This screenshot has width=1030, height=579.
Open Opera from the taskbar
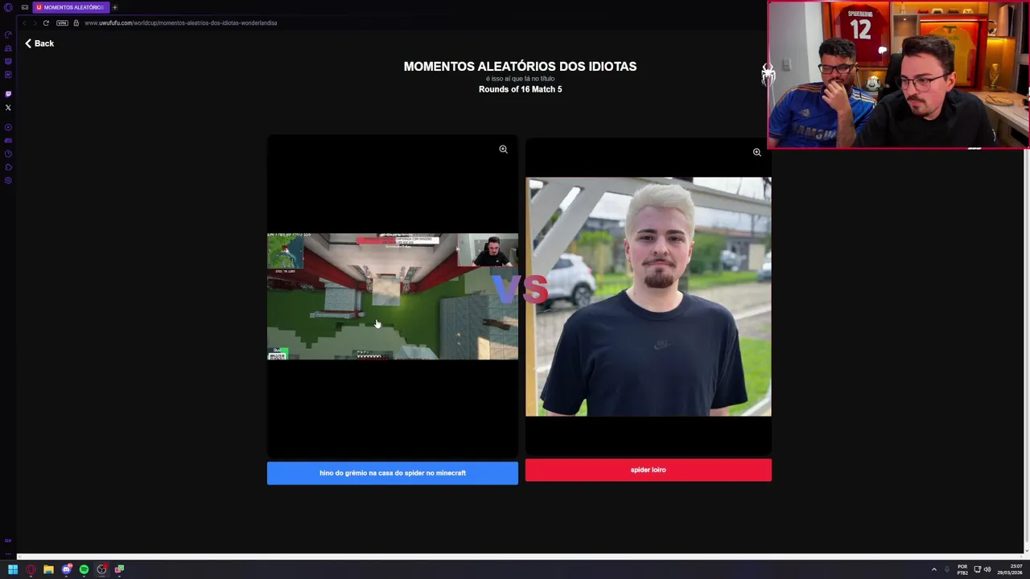click(31, 569)
